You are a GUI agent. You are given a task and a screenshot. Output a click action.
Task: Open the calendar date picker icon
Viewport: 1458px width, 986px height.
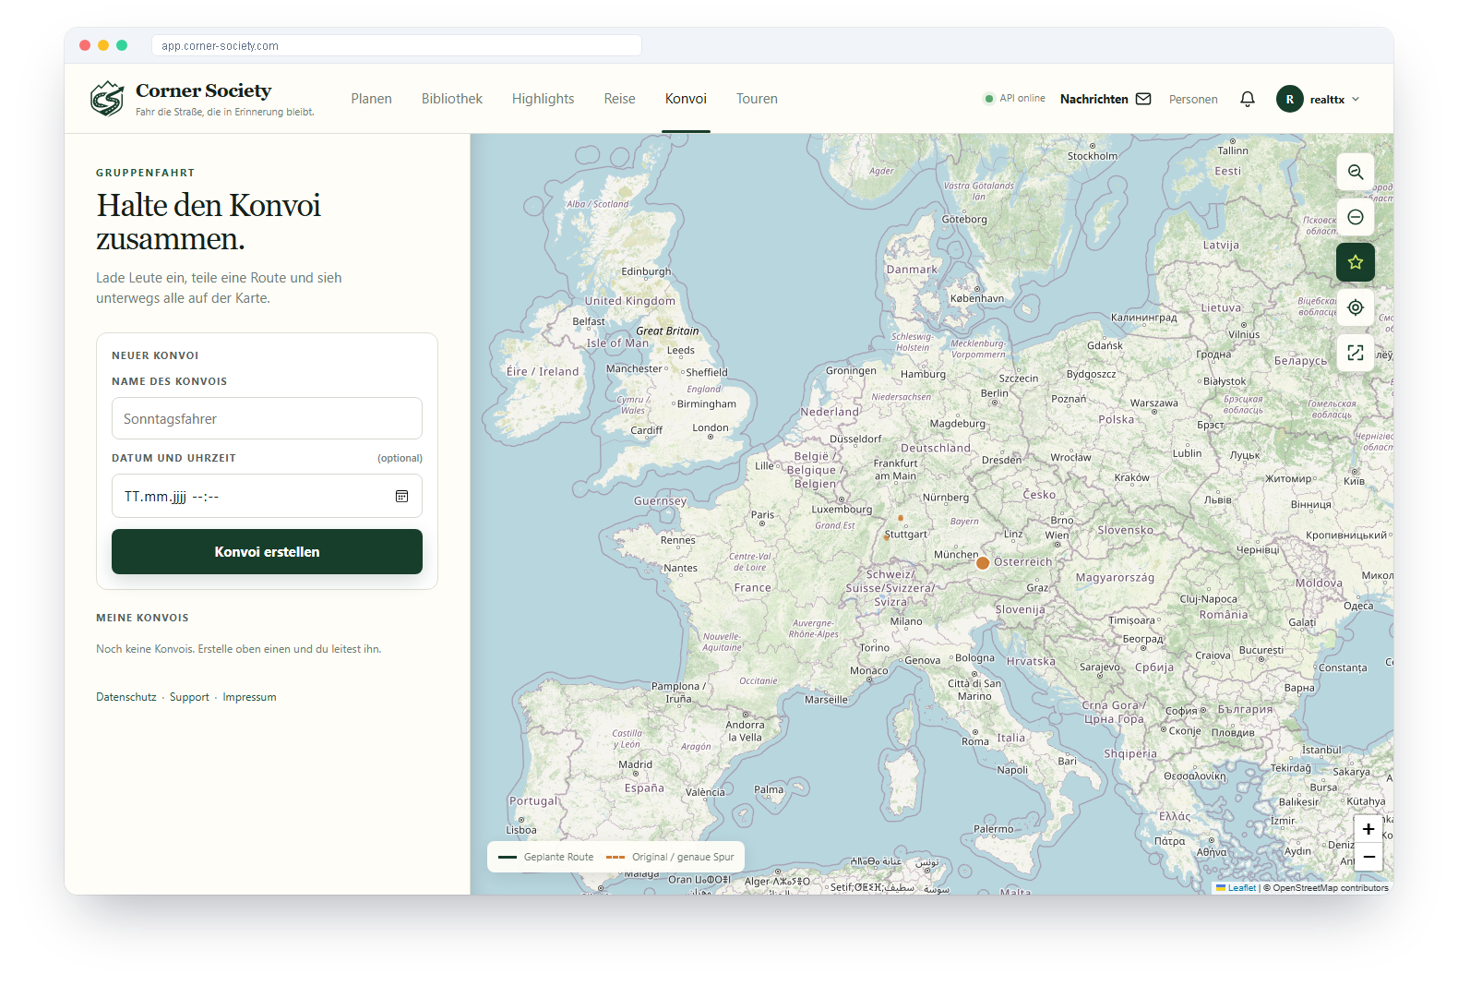[402, 497]
